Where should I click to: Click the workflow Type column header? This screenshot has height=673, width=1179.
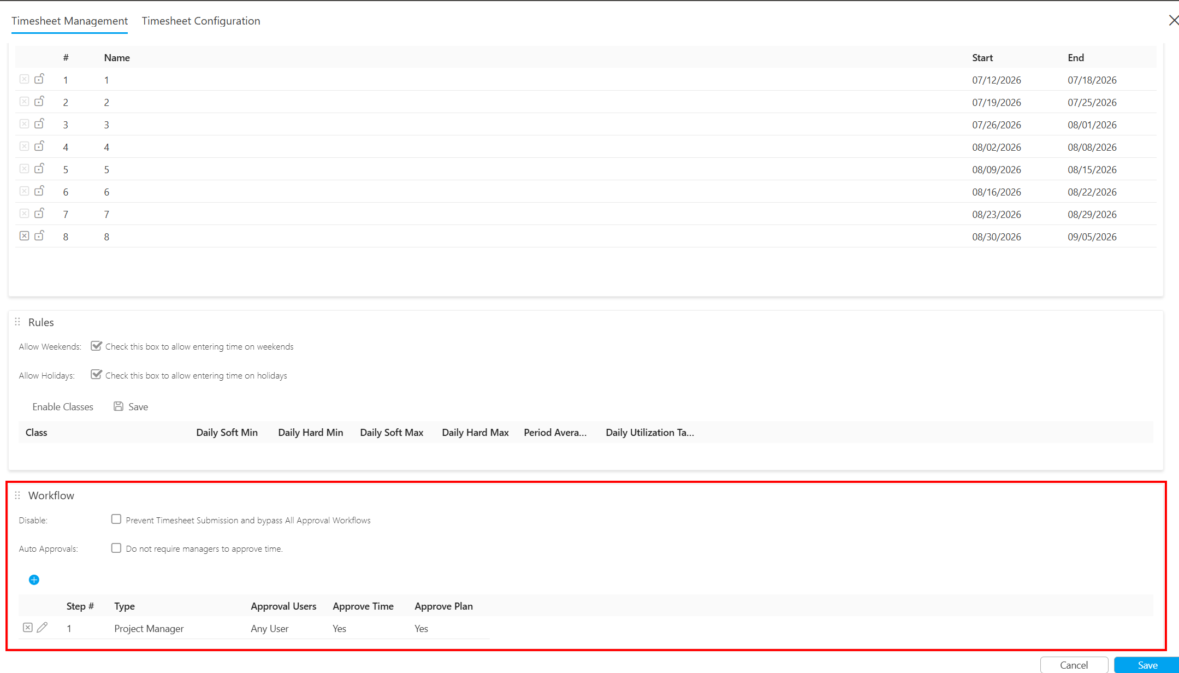tap(125, 606)
